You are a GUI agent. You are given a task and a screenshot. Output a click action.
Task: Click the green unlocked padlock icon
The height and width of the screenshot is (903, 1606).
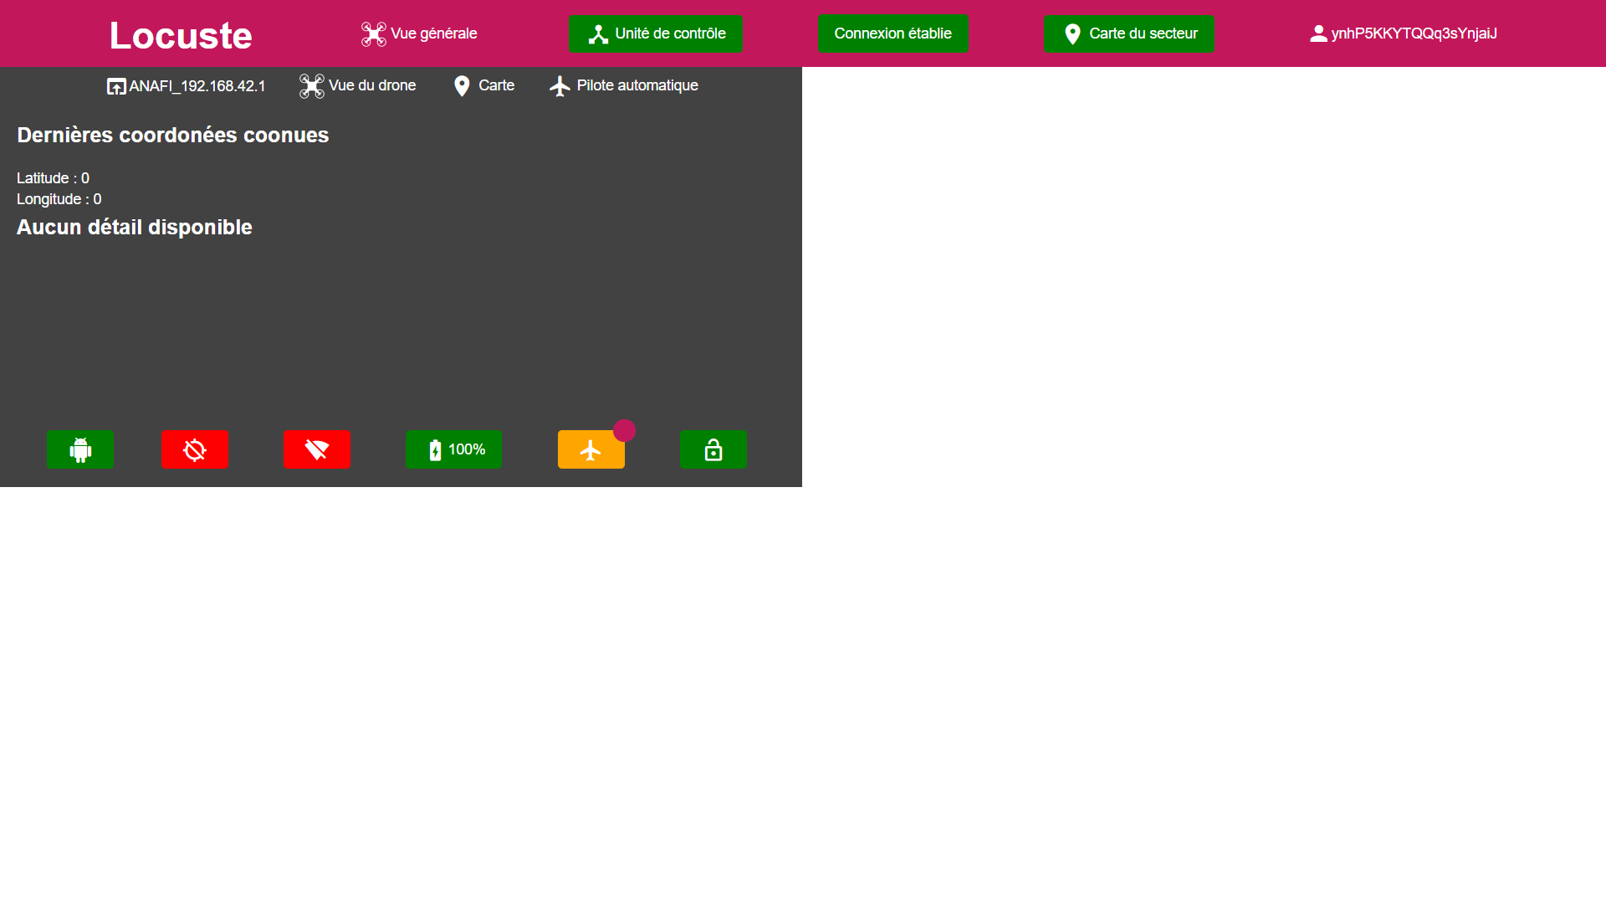[713, 449]
